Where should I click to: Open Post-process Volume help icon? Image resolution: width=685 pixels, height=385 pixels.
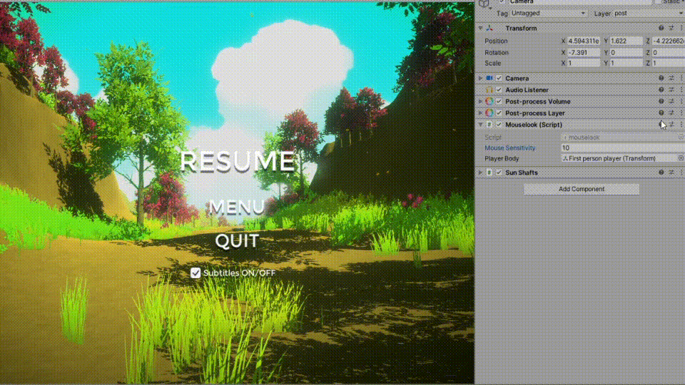tap(661, 101)
